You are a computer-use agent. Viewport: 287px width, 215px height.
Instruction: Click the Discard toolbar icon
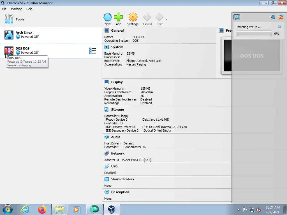tap(147, 17)
